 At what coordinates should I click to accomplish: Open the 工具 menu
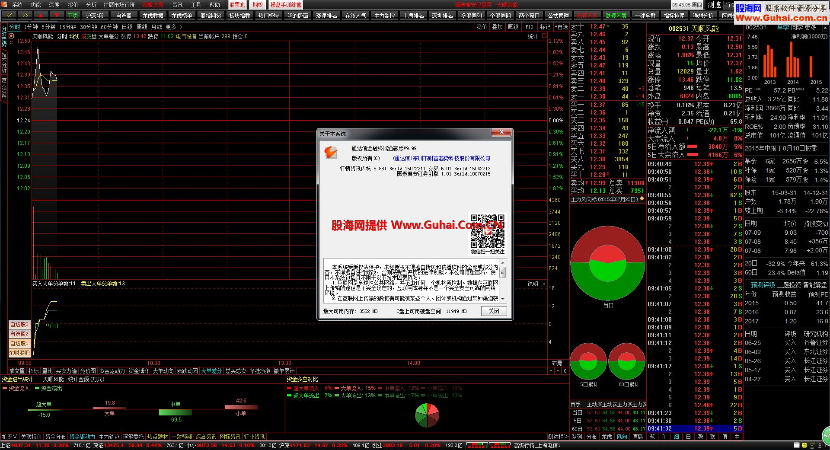pyautogui.click(x=196, y=5)
